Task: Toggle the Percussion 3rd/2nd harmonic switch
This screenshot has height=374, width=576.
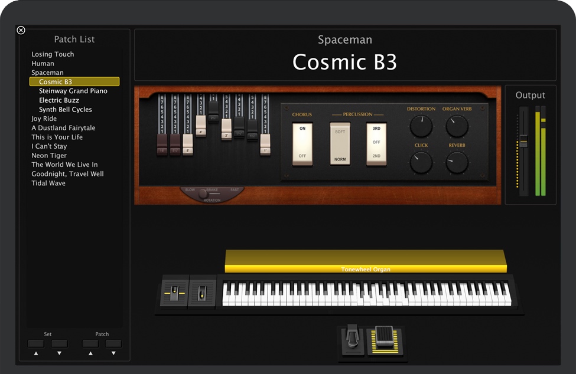Action: click(376, 143)
